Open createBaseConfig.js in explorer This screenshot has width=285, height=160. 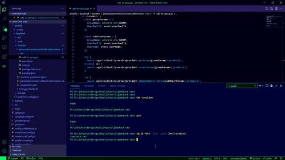click(x=37, y=132)
